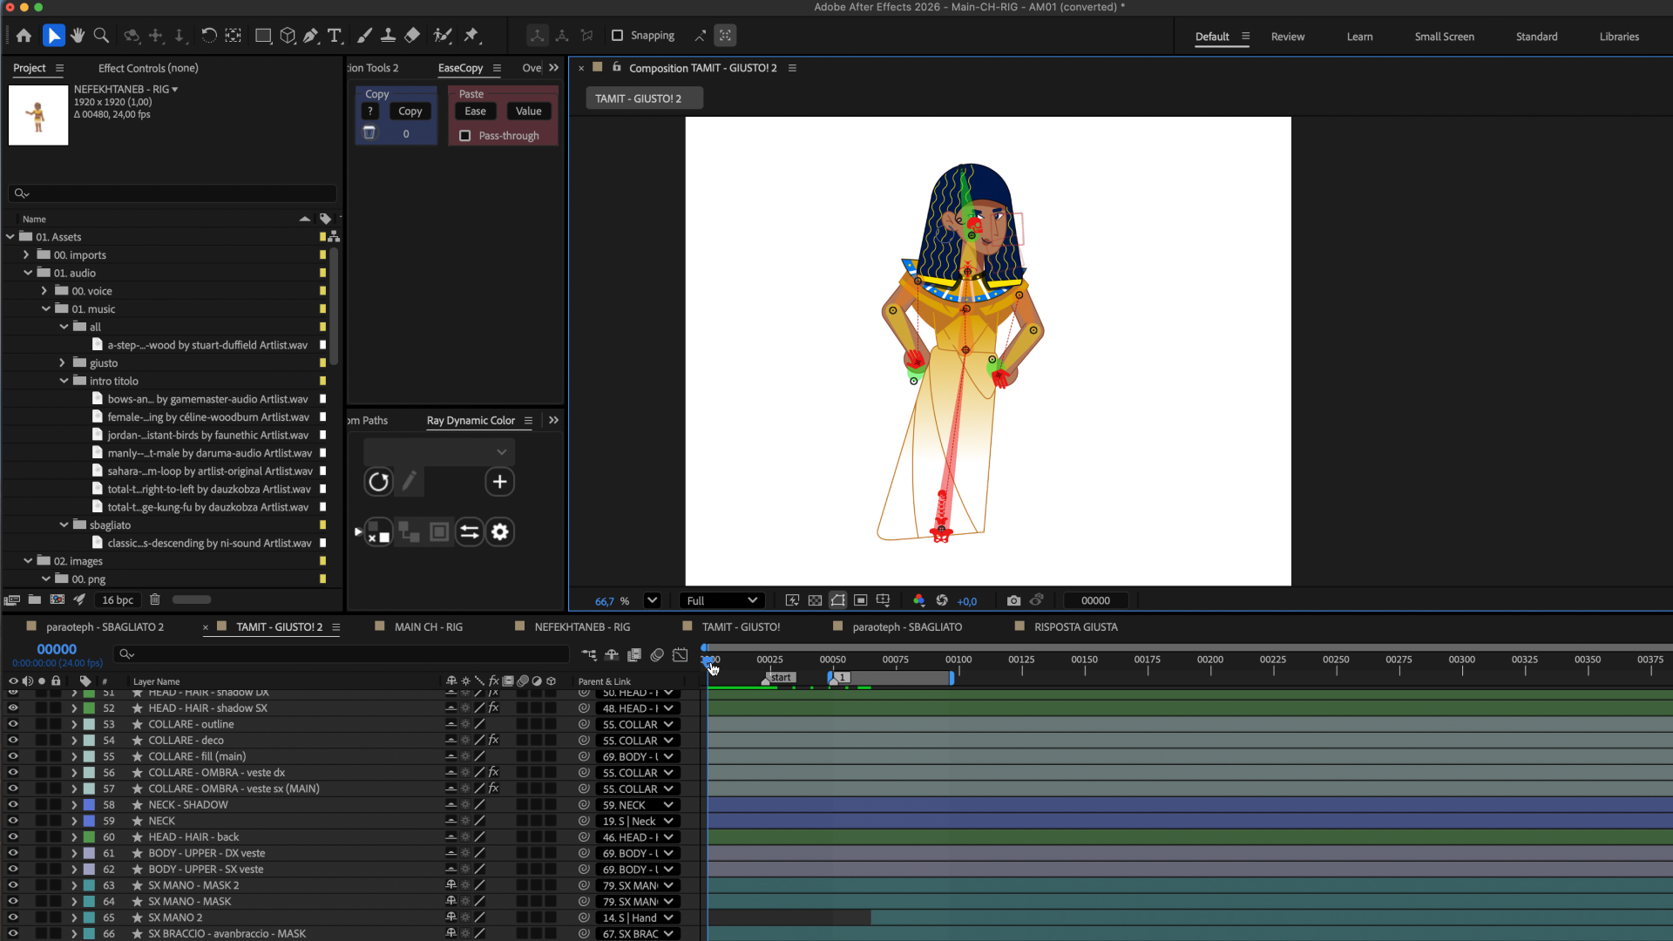Viewport: 1673px width, 941px height.
Task: Click the Ray Dynamic Color swap arrows icon
Action: tap(470, 531)
